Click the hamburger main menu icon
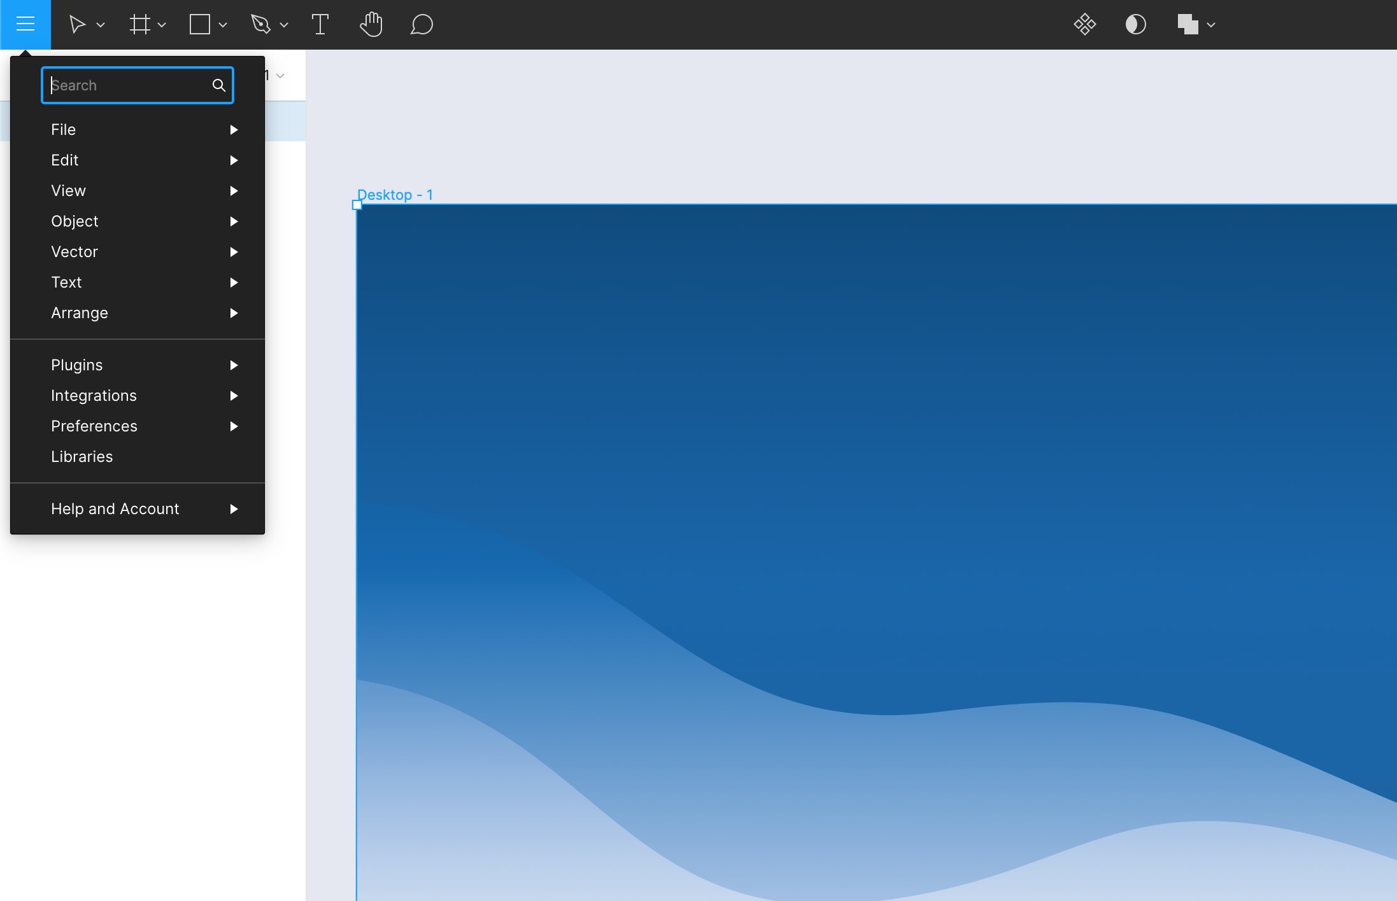Screen dimensions: 1397x901 point(25,24)
